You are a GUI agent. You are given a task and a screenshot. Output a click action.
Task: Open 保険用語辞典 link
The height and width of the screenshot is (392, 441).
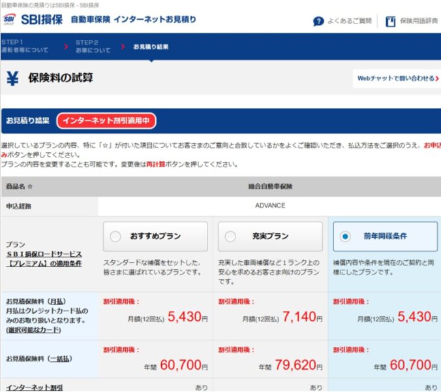419,21
